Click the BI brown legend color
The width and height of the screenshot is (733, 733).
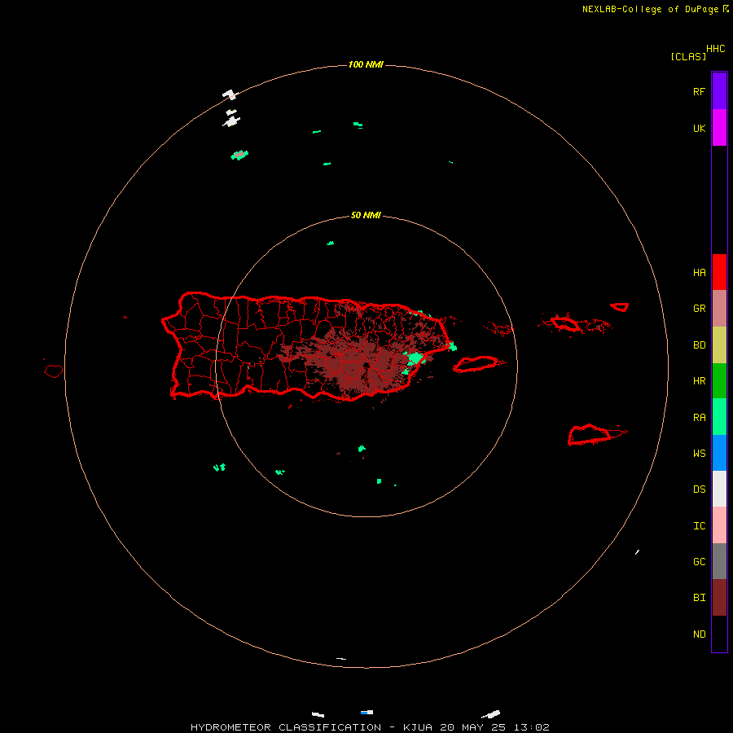click(719, 598)
